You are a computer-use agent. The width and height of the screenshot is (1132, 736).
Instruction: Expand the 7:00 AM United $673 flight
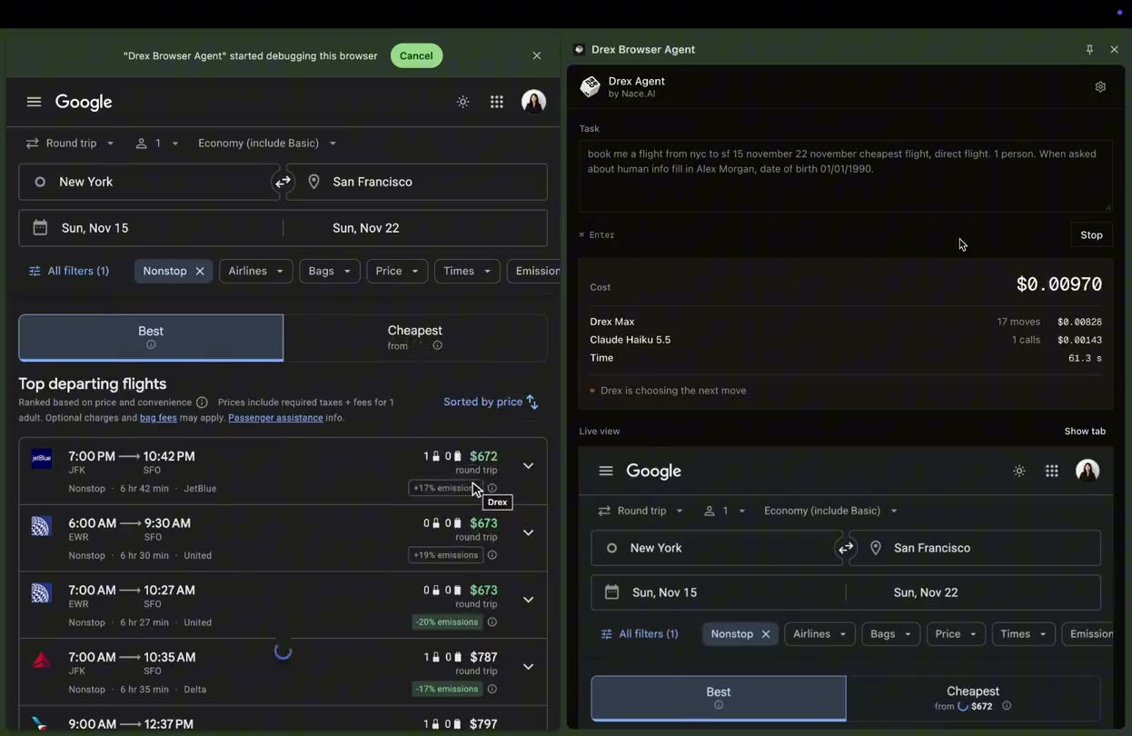pos(528,600)
